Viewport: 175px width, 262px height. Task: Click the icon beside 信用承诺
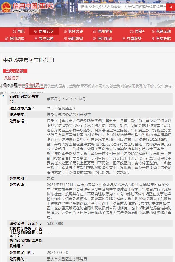[94, 31]
